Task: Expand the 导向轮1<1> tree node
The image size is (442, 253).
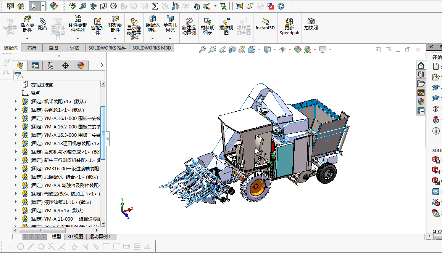Action: pyautogui.click(x=16, y=110)
